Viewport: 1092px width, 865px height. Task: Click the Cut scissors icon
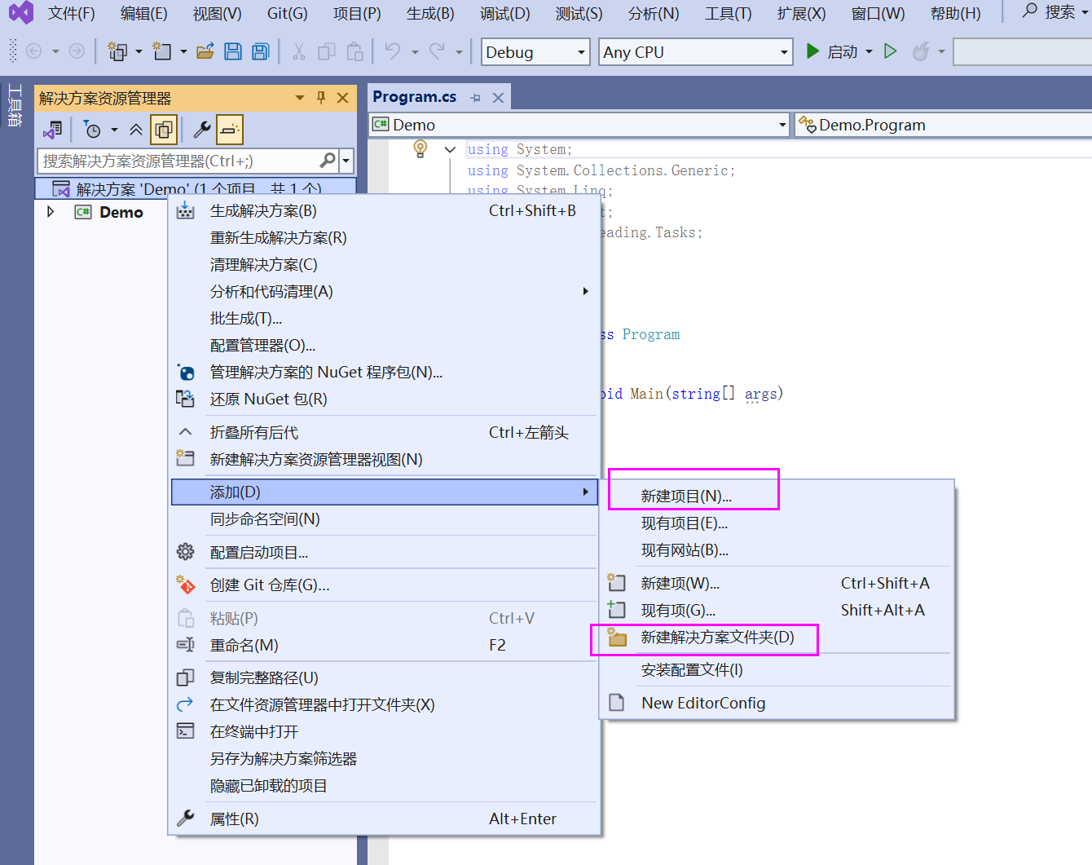point(299,51)
